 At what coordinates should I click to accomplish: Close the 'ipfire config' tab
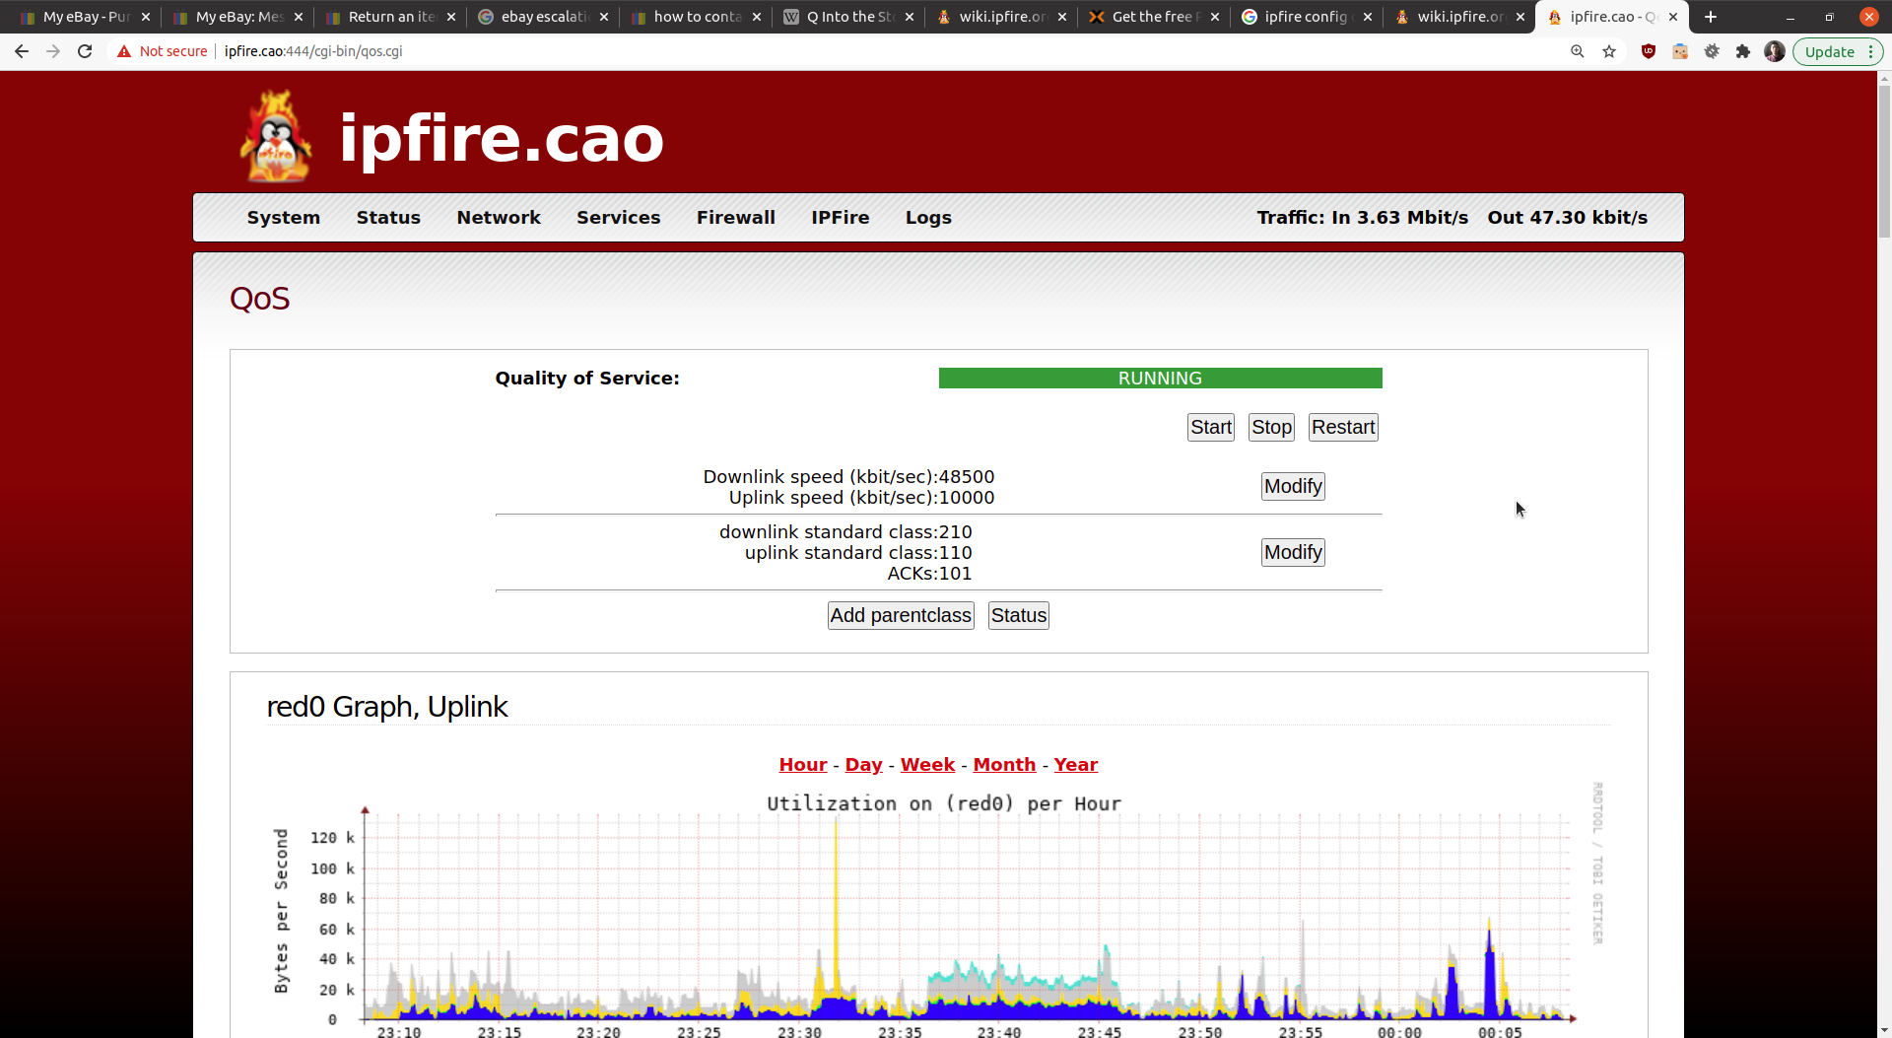coord(1368,17)
